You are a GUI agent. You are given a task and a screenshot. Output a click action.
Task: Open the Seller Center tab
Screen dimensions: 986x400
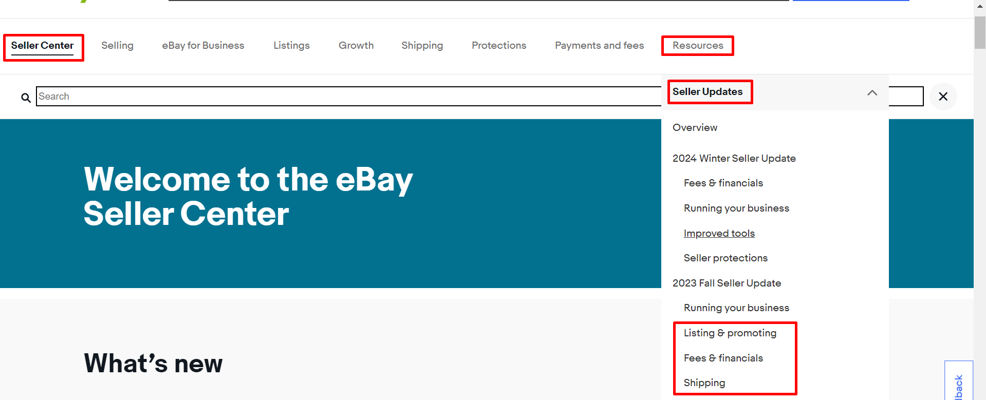coord(42,46)
